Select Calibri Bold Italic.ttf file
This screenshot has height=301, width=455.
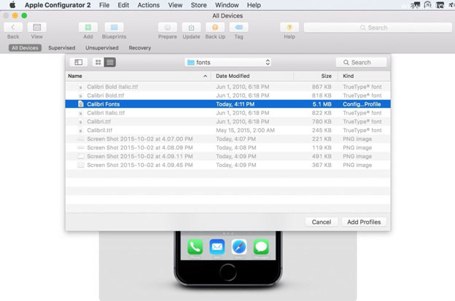point(227,87)
